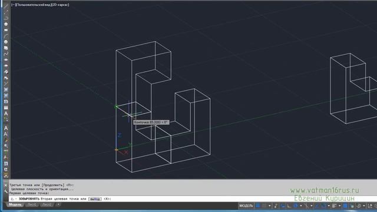Viewport: 377px width, 212px height.
Task: Toggle dynamic input in status bar
Action: 283,206
